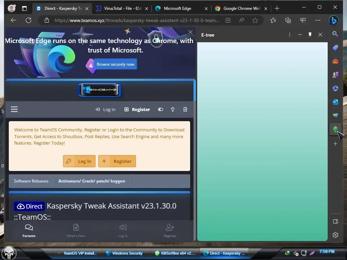The width and height of the screenshot is (347, 260).
Task: View site information lock icon
Action: [x=47, y=20]
